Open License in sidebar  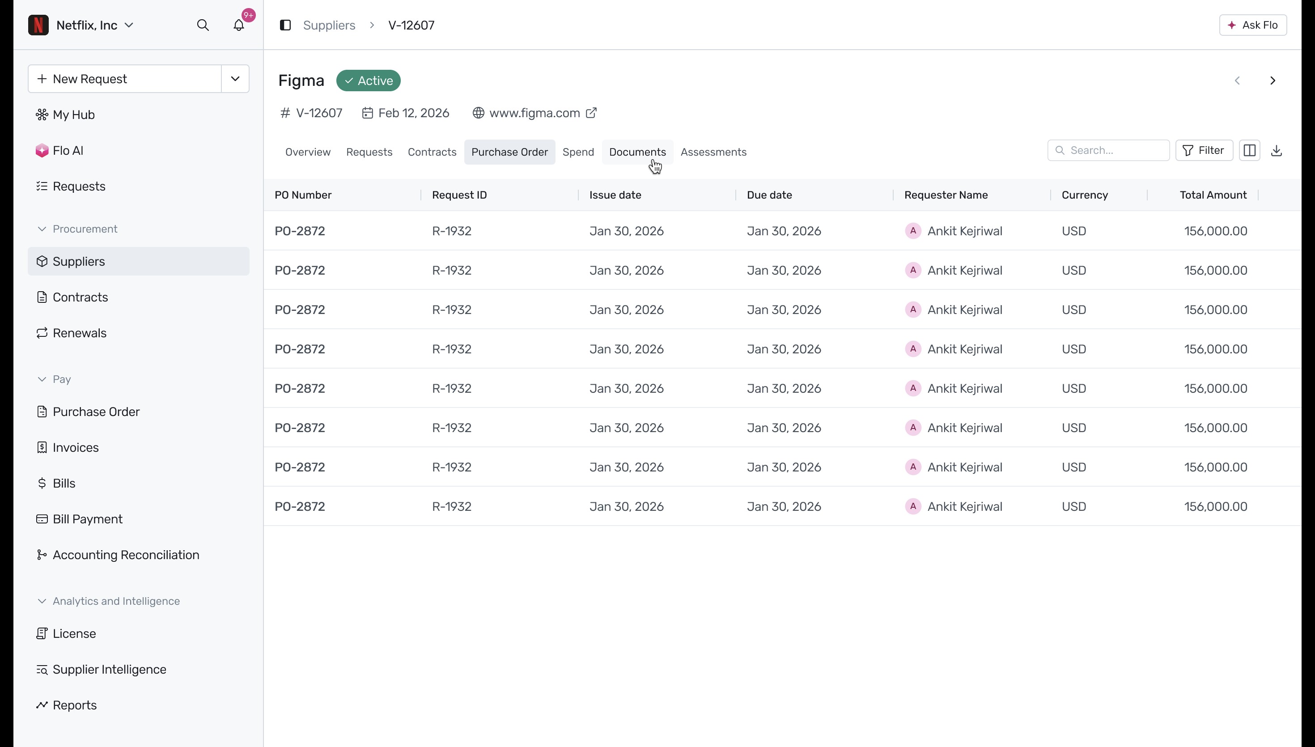pyautogui.click(x=139, y=634)
